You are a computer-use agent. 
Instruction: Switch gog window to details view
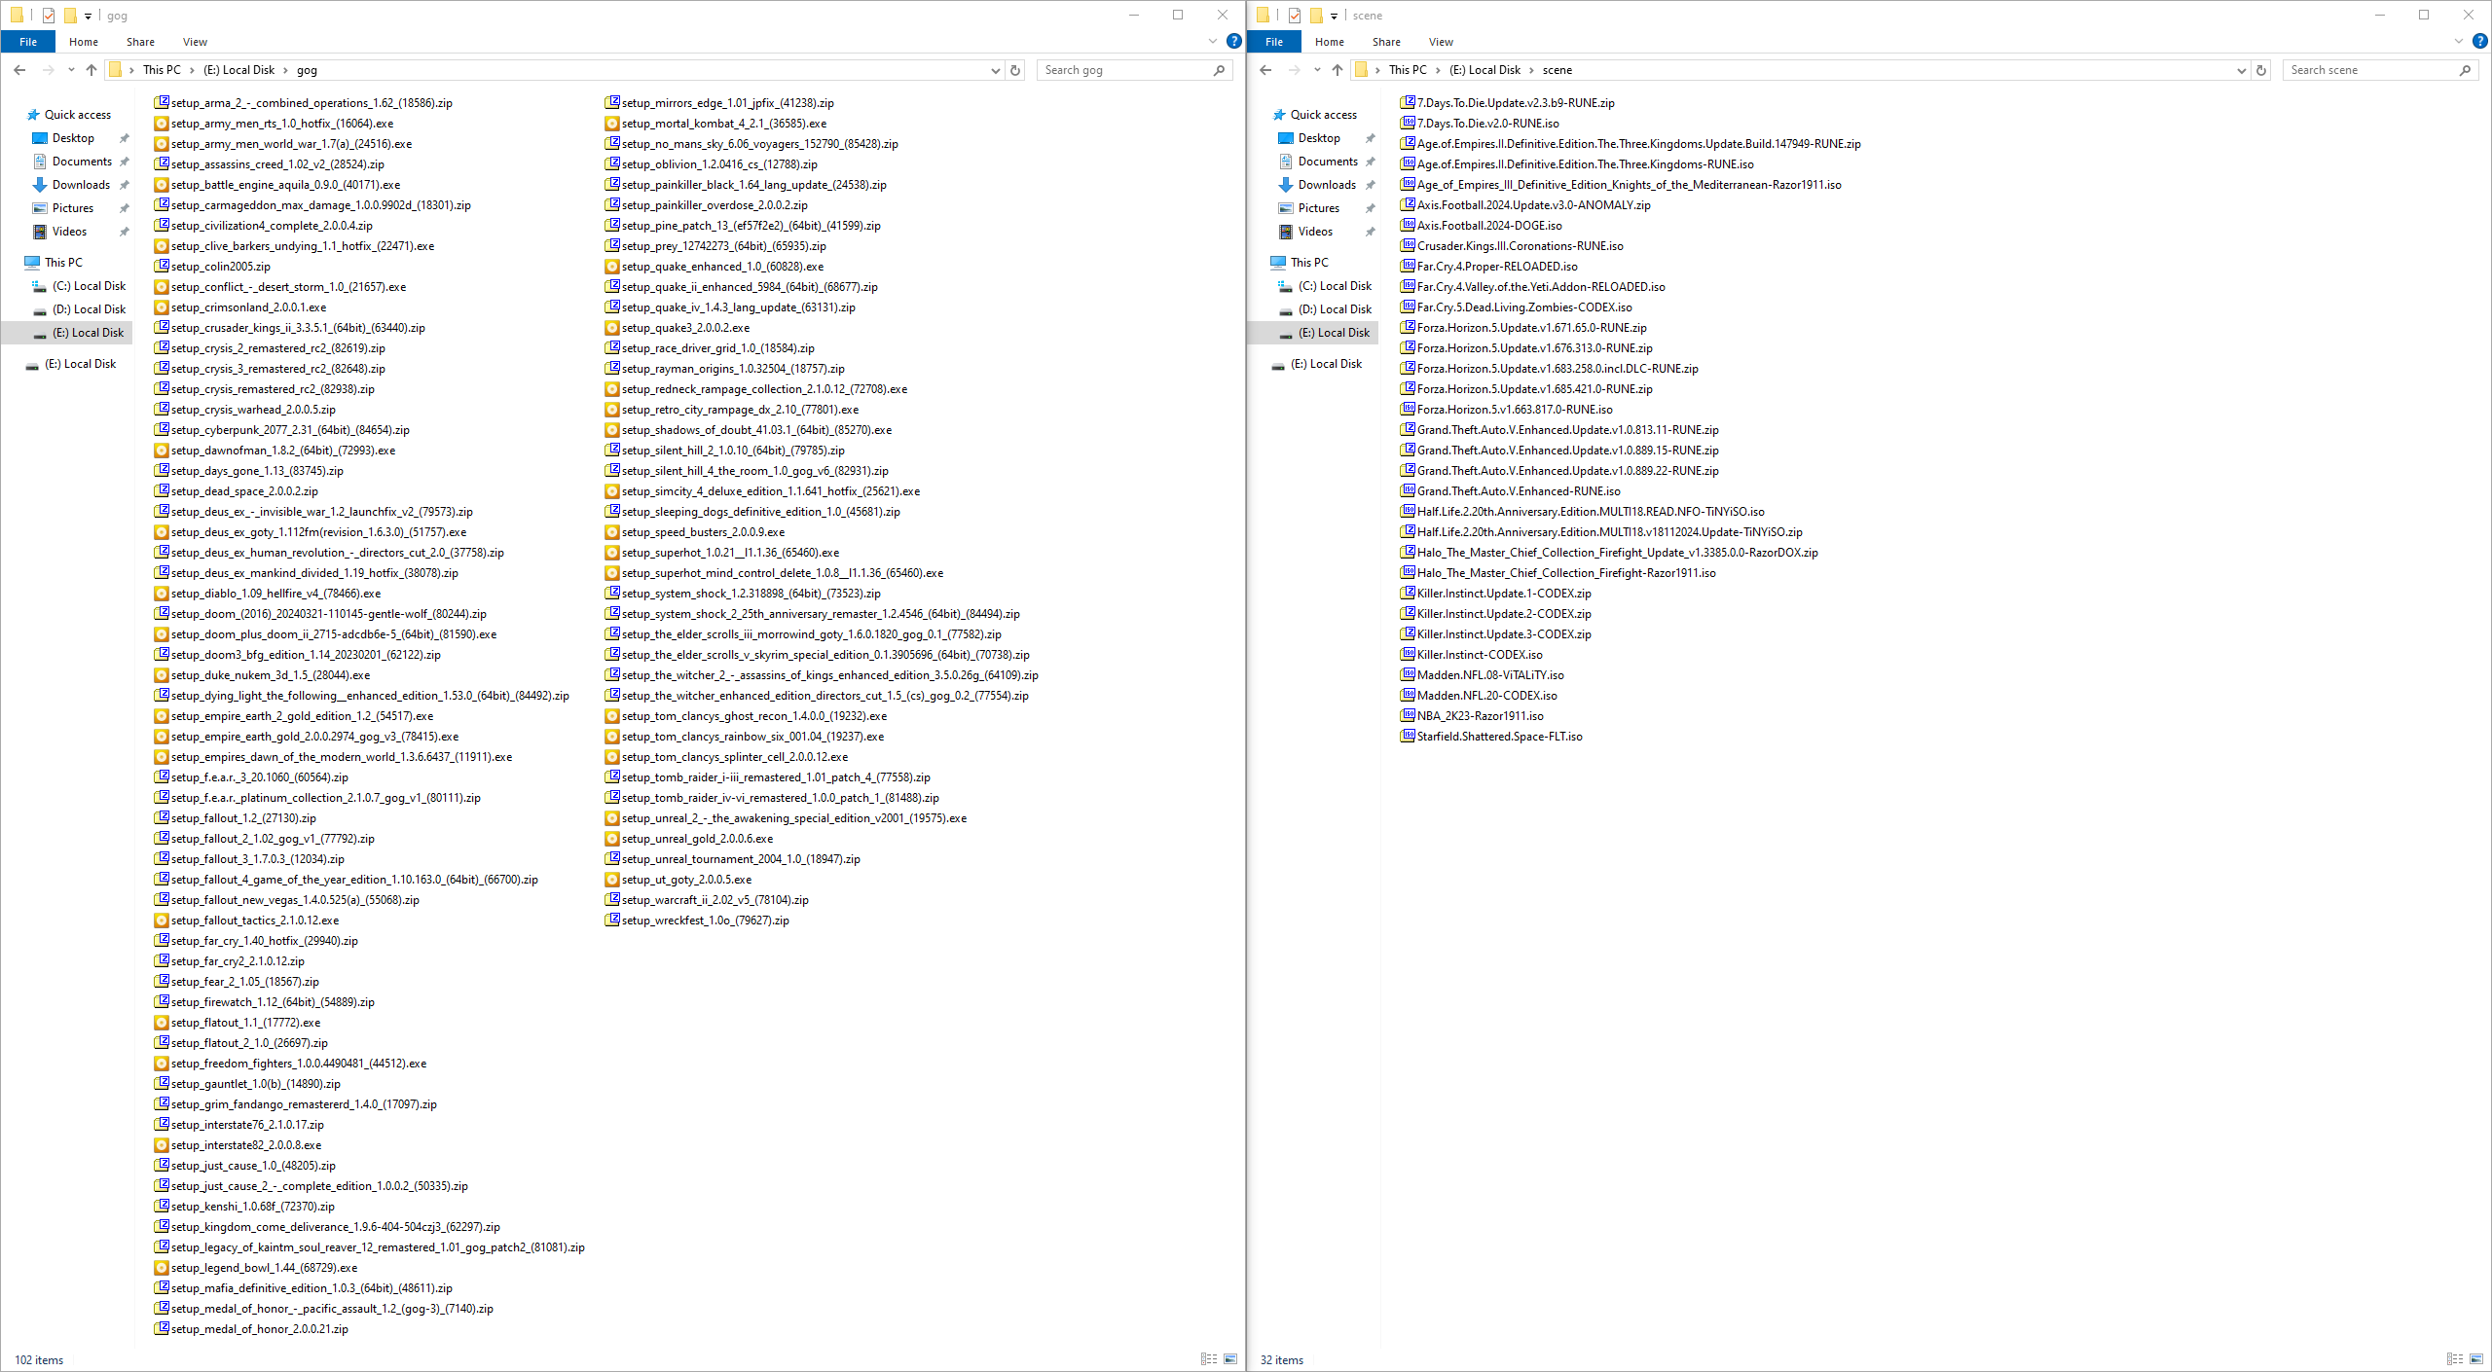1208,1359
